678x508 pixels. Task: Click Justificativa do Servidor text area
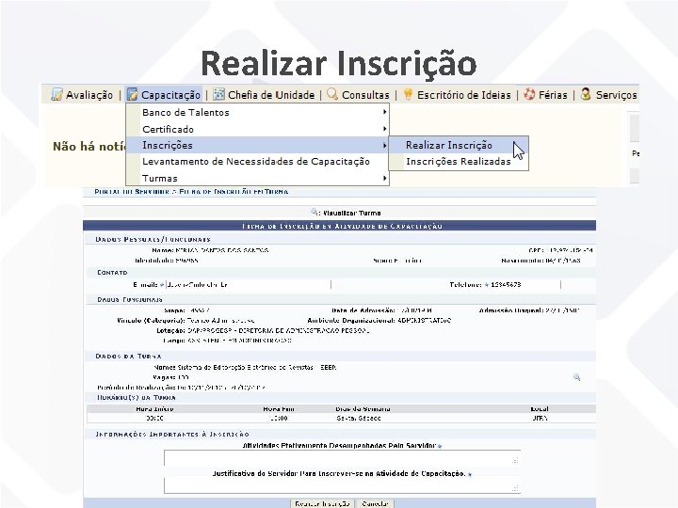342,485
